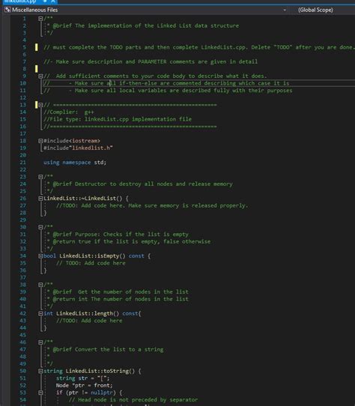
Task: Click the Miscellaneous Files project icon
Action: point(7,10)
